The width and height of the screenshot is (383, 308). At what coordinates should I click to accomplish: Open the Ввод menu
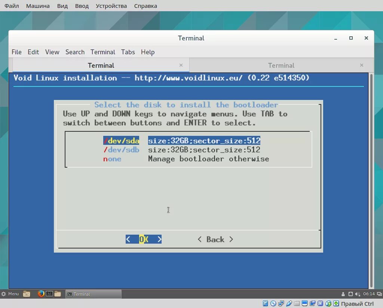82,6
